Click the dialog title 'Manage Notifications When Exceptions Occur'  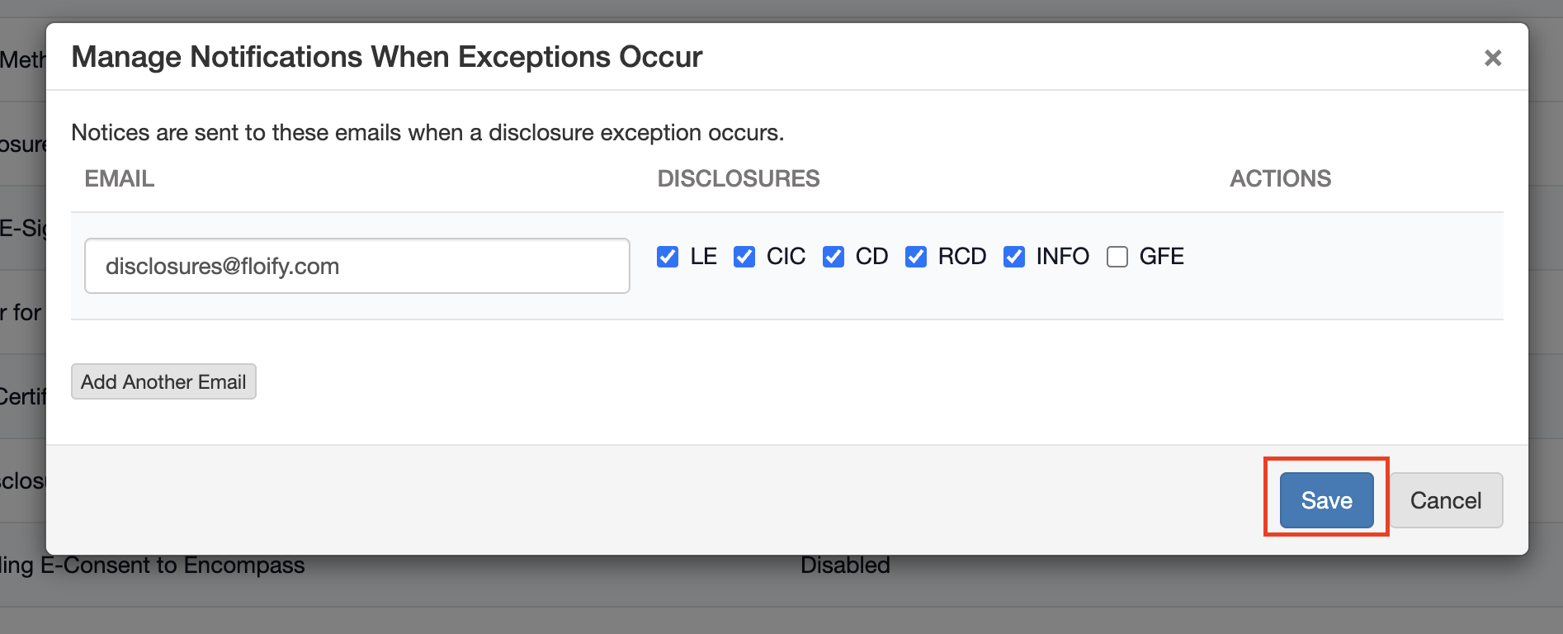386,57
